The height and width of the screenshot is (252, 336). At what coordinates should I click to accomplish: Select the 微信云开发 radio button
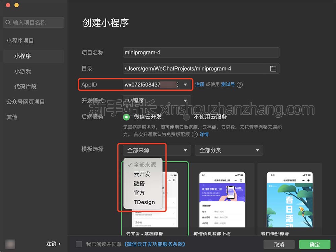(x=126, y=117)
